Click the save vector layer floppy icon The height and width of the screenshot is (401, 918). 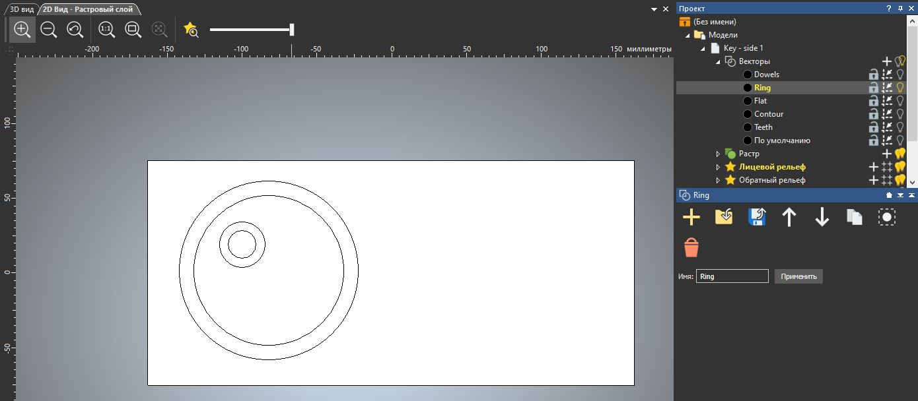click(756, 217)
